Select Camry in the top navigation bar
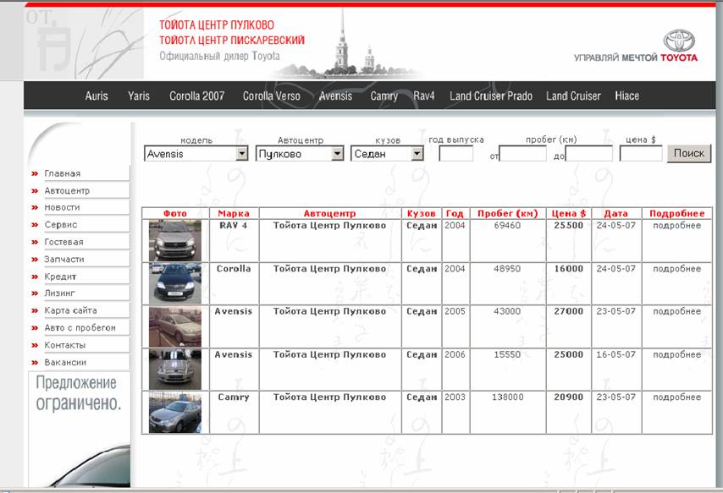The width and height of the screenshot is (723, 493). [384, 96]
